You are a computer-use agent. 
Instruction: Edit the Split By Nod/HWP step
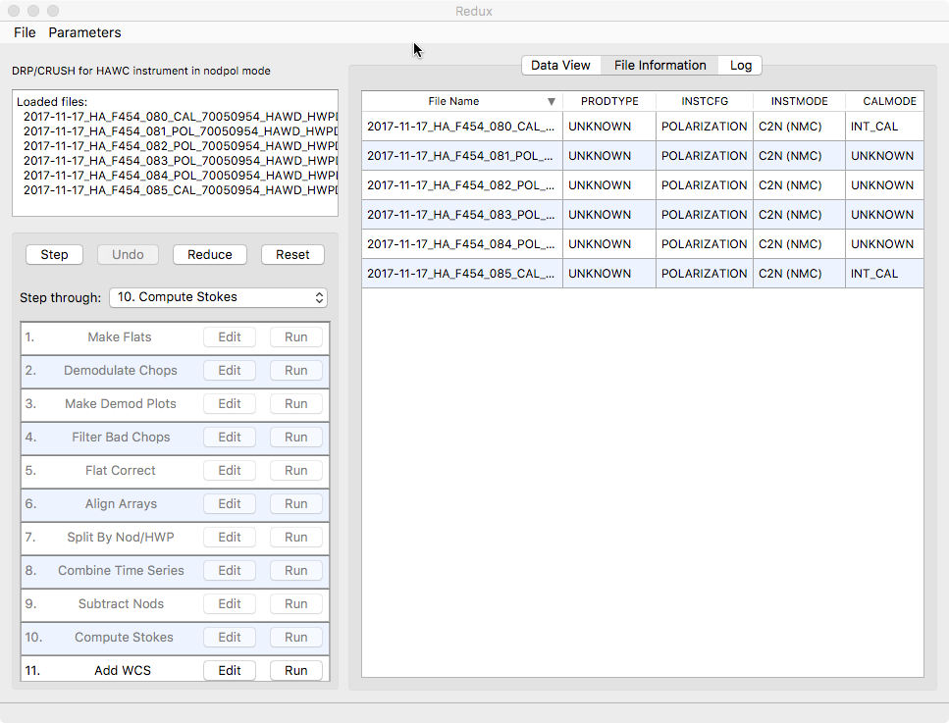[x=230, y=538]
